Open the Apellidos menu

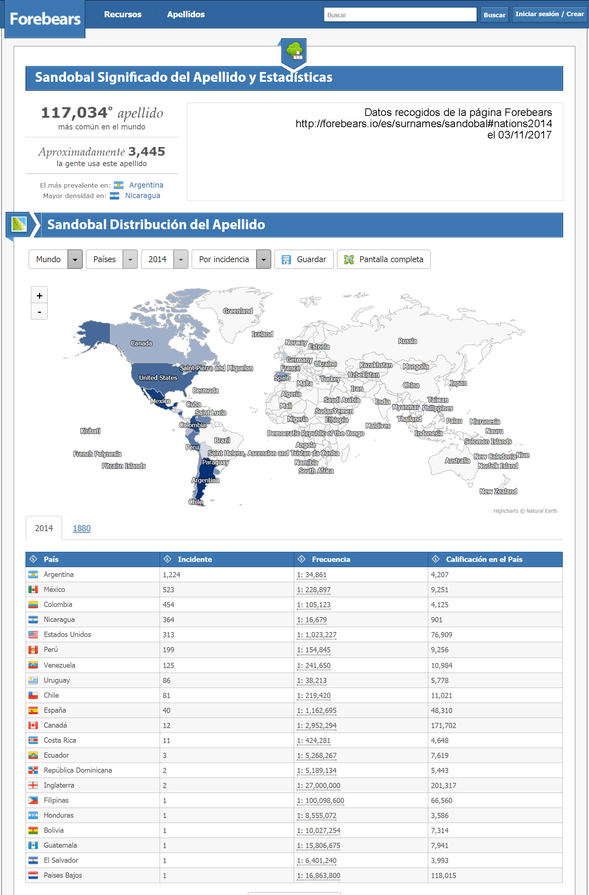coord(186,14)
